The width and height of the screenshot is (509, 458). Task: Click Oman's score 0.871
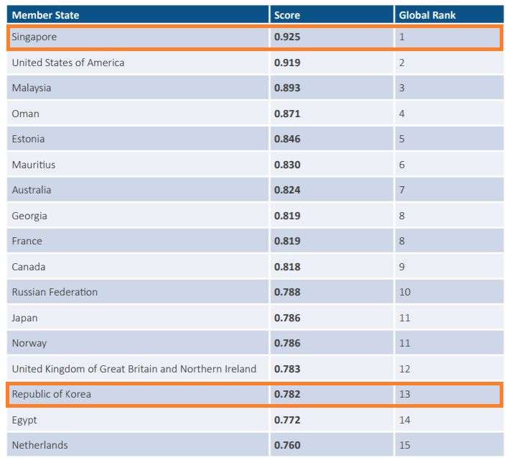pos(287,114)
